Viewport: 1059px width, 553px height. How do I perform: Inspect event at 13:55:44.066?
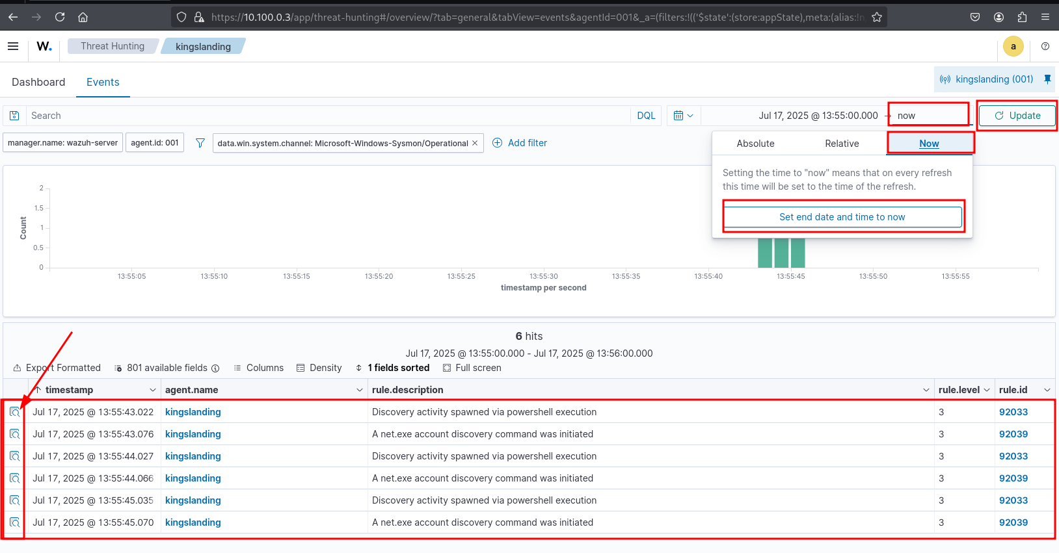(14, 478)
